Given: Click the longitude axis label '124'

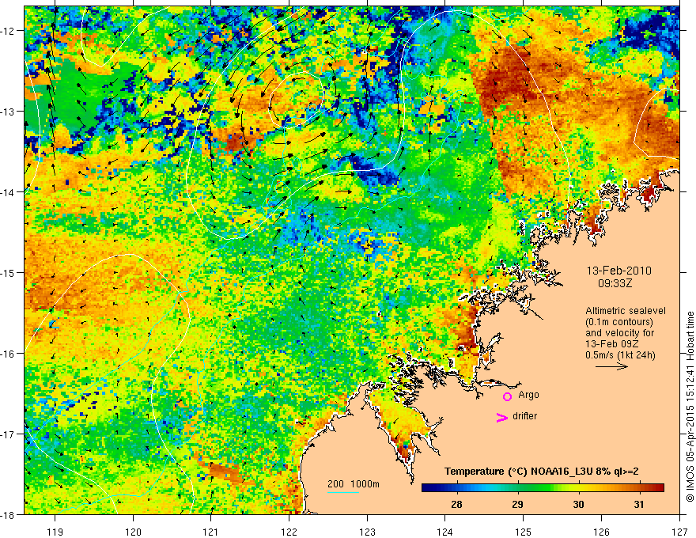Looking at the screenshot, I should click(x=445, y=532).
